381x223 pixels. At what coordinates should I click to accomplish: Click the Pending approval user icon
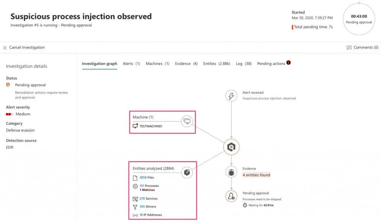pyautogui.click(x=231, y=196)
